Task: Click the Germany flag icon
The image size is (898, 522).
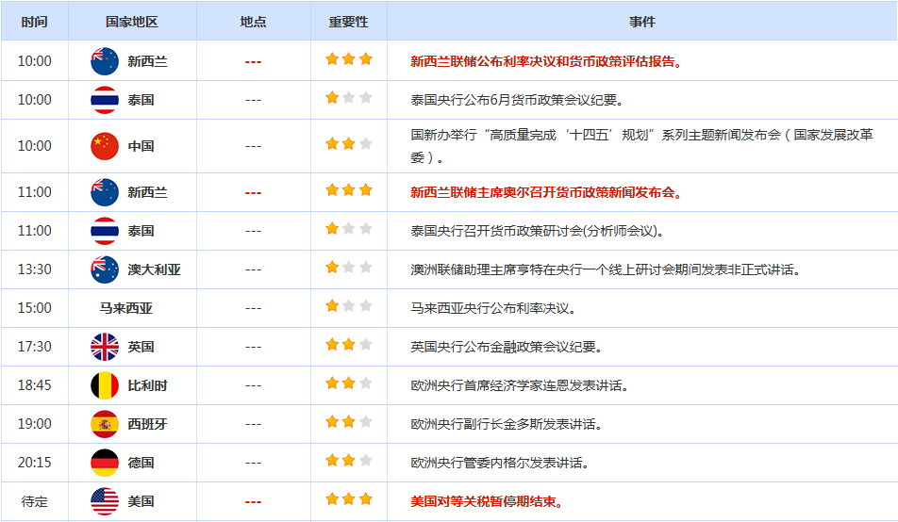Action: [105, 463]
